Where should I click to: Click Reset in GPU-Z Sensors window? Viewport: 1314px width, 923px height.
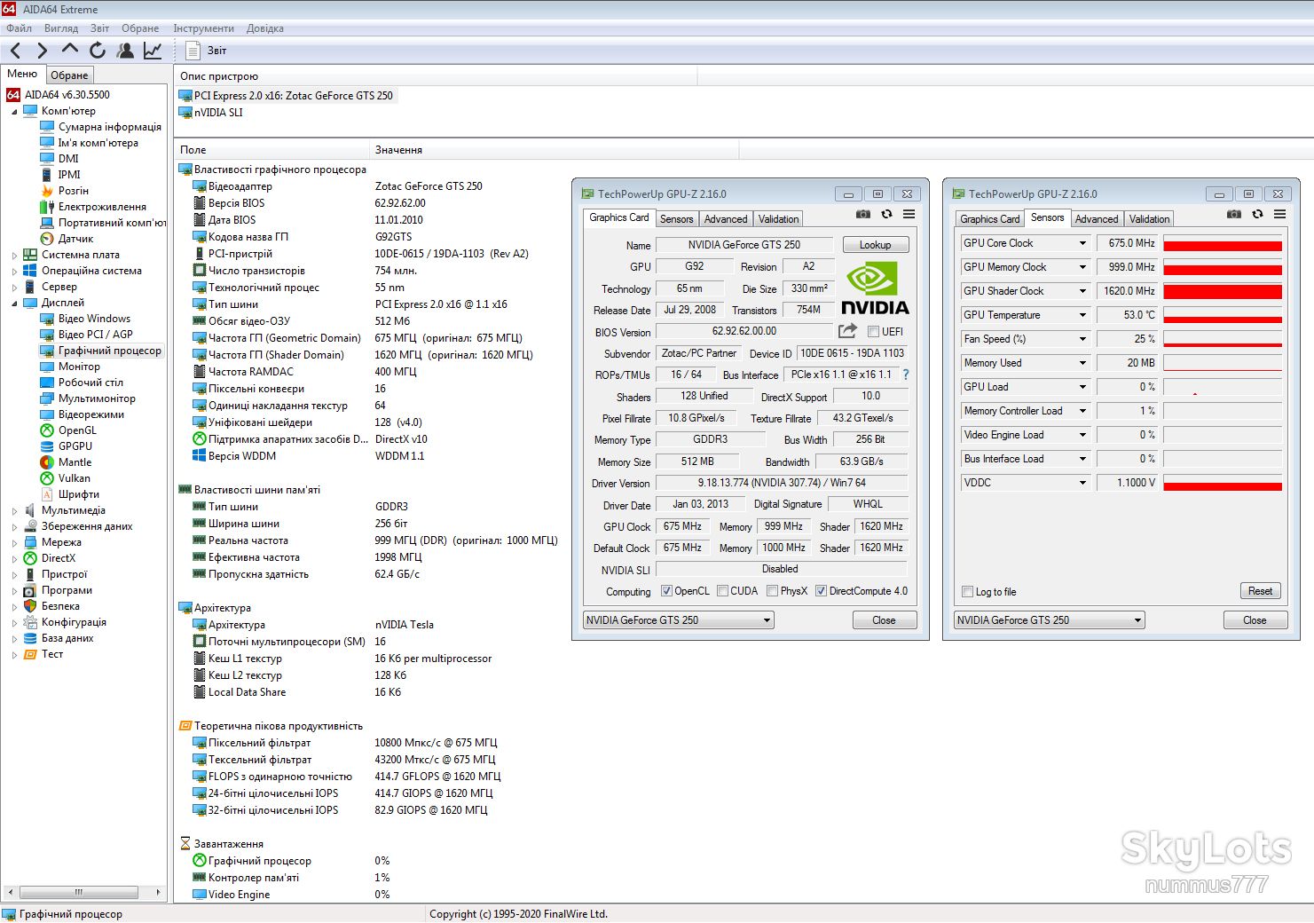1260,591
